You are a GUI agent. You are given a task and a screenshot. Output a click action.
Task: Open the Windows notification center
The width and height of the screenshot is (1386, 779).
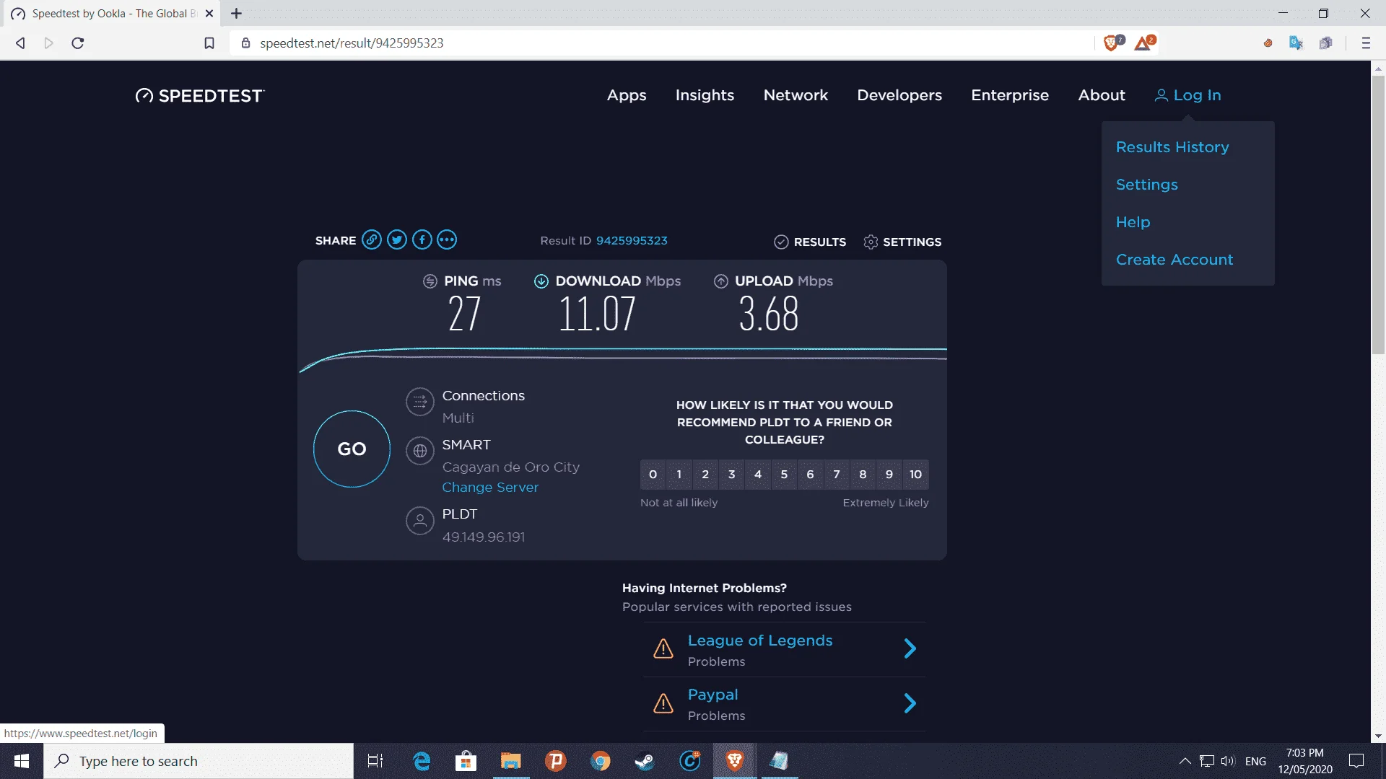[1356, 761]
